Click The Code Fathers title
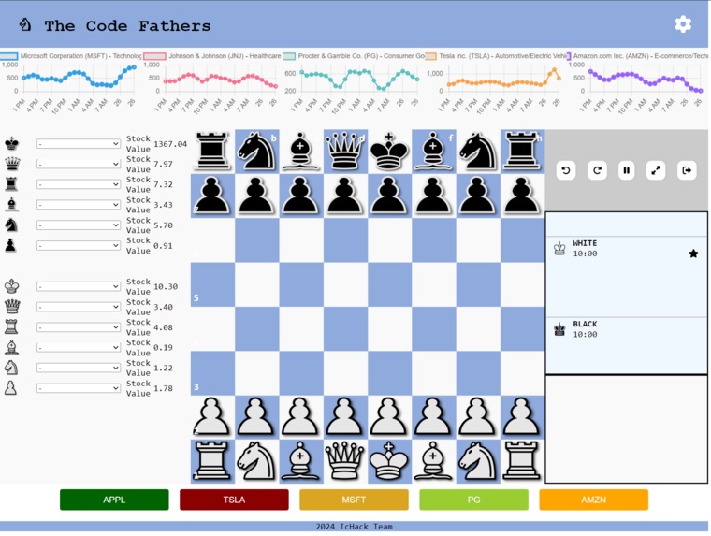 tap(127, 26)
